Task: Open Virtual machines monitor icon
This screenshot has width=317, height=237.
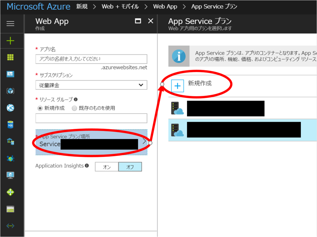Action: tap(10, 175)
